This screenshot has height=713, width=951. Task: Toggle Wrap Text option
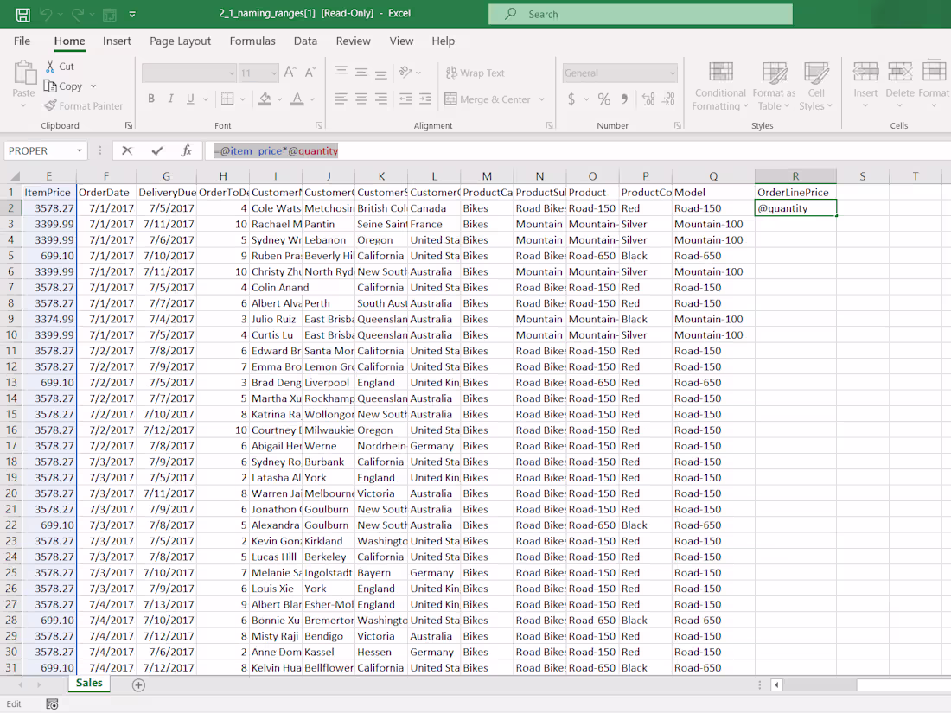tap(475, 73)
